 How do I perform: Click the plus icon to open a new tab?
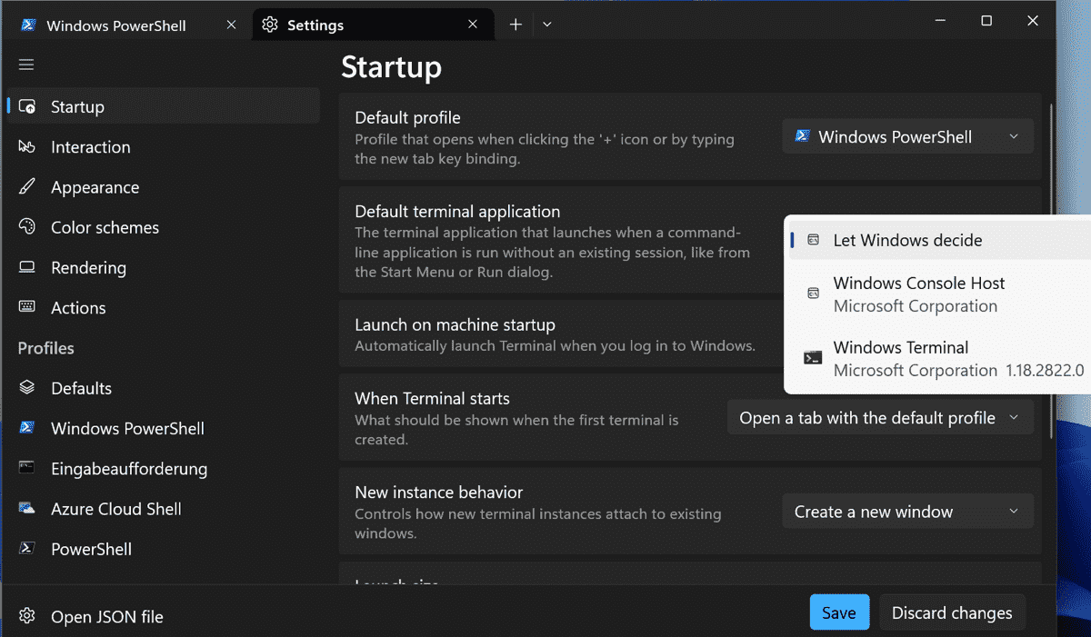click(x=515, y=25)
